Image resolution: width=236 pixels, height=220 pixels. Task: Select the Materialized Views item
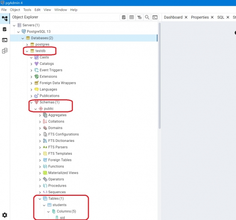tap(63, 173)
